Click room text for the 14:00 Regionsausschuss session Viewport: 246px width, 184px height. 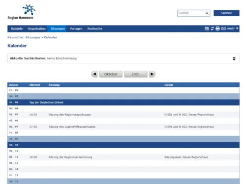[189, 115]
